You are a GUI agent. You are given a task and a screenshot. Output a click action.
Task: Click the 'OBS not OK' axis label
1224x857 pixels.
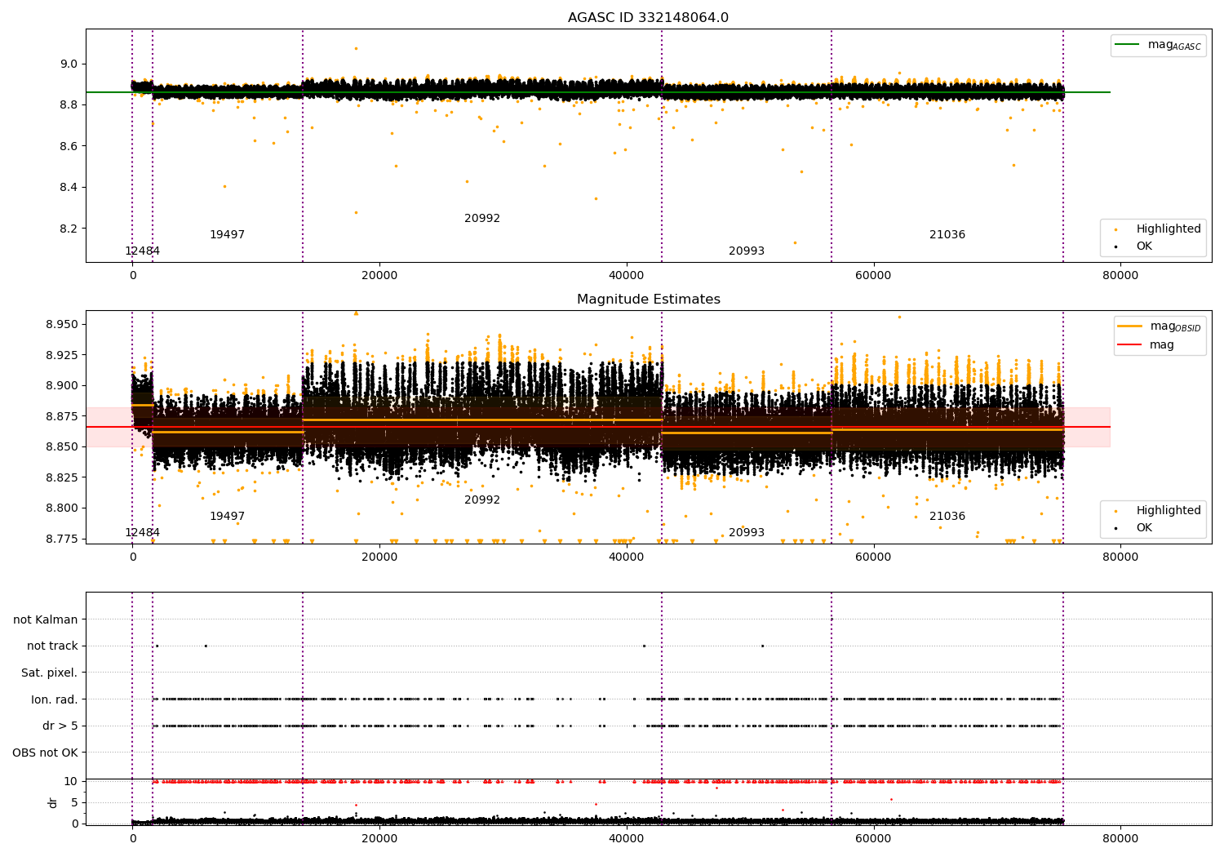click(x=45, y=753)
